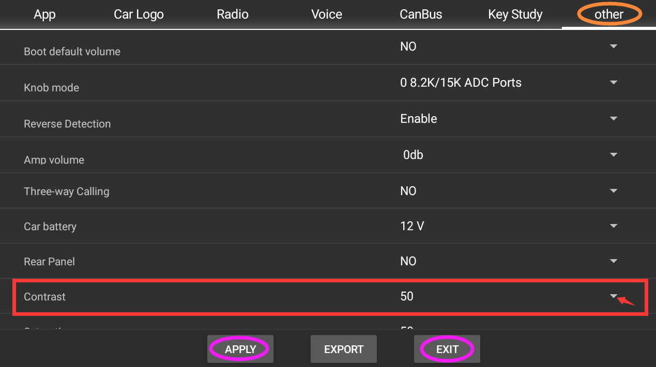
Task: Open the Reverse Detection dropdown arrow
Action: 614,119
